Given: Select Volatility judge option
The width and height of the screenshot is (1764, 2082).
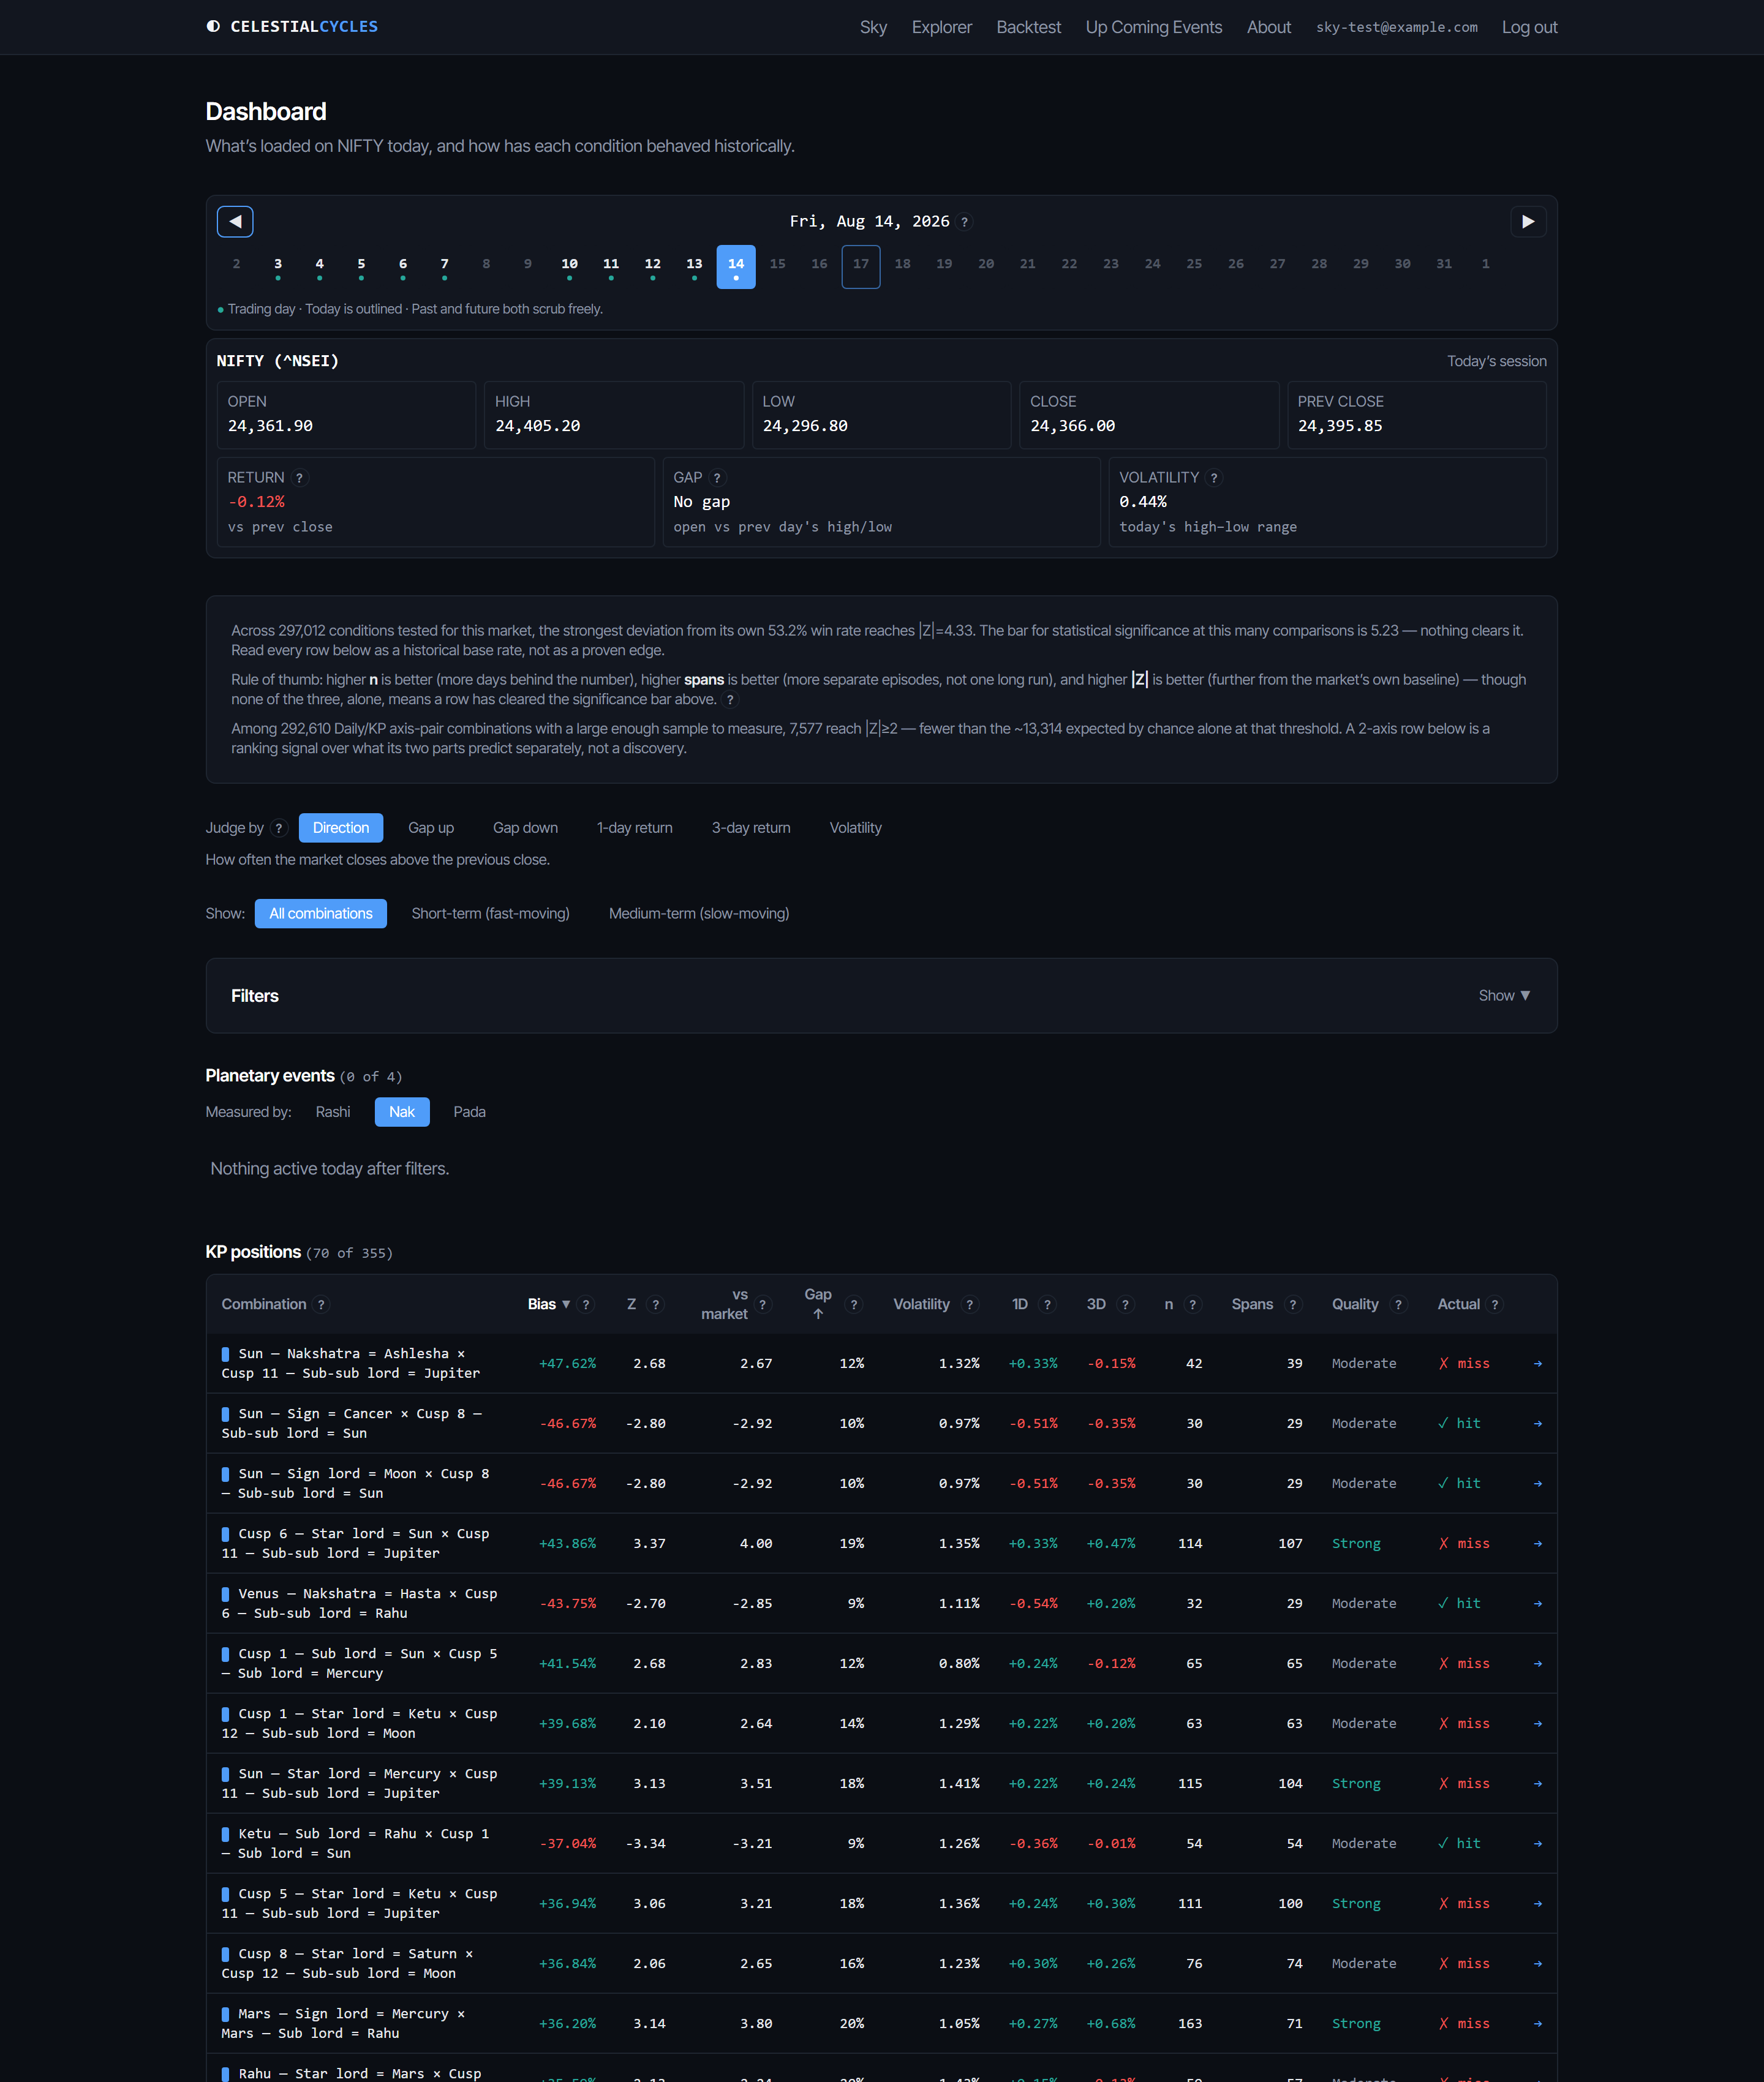Looking at the screenshot, I should pos(855,828).
